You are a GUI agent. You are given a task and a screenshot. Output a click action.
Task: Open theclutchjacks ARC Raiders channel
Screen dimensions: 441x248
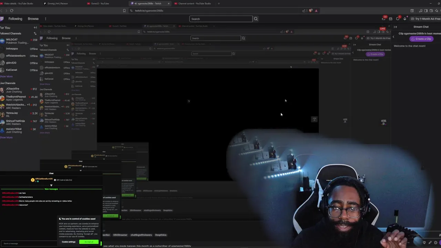pos(19,106)
